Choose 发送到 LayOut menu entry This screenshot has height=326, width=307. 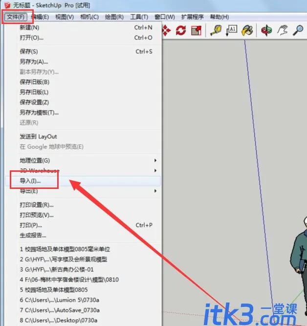(x=83, y=137)
